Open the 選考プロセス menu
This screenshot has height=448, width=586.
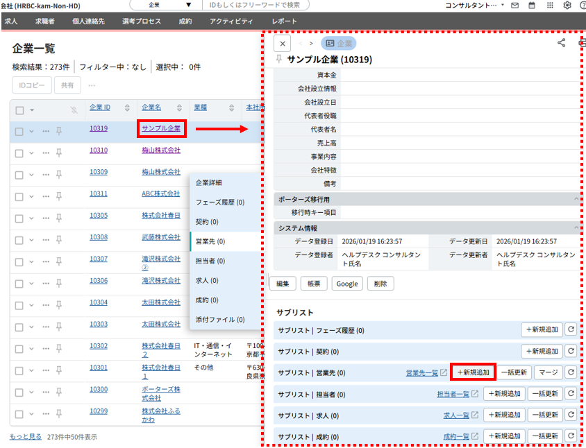click(x=141, y=21)
